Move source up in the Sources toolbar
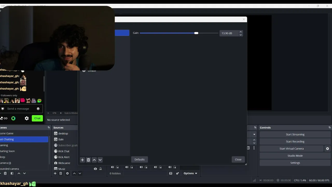 (x=74, y=173)
